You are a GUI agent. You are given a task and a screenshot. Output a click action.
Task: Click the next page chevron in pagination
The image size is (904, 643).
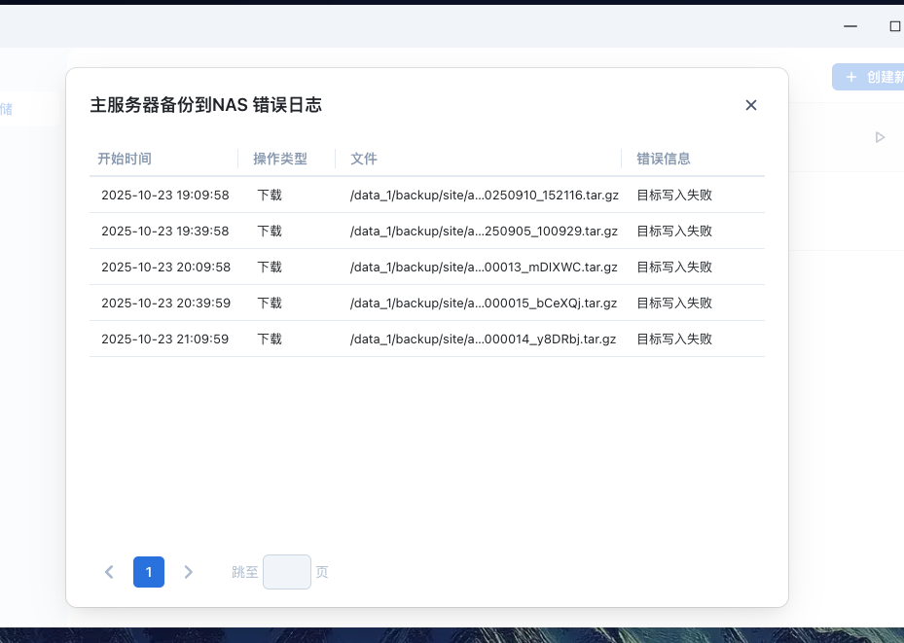click(x=189, y=572)
